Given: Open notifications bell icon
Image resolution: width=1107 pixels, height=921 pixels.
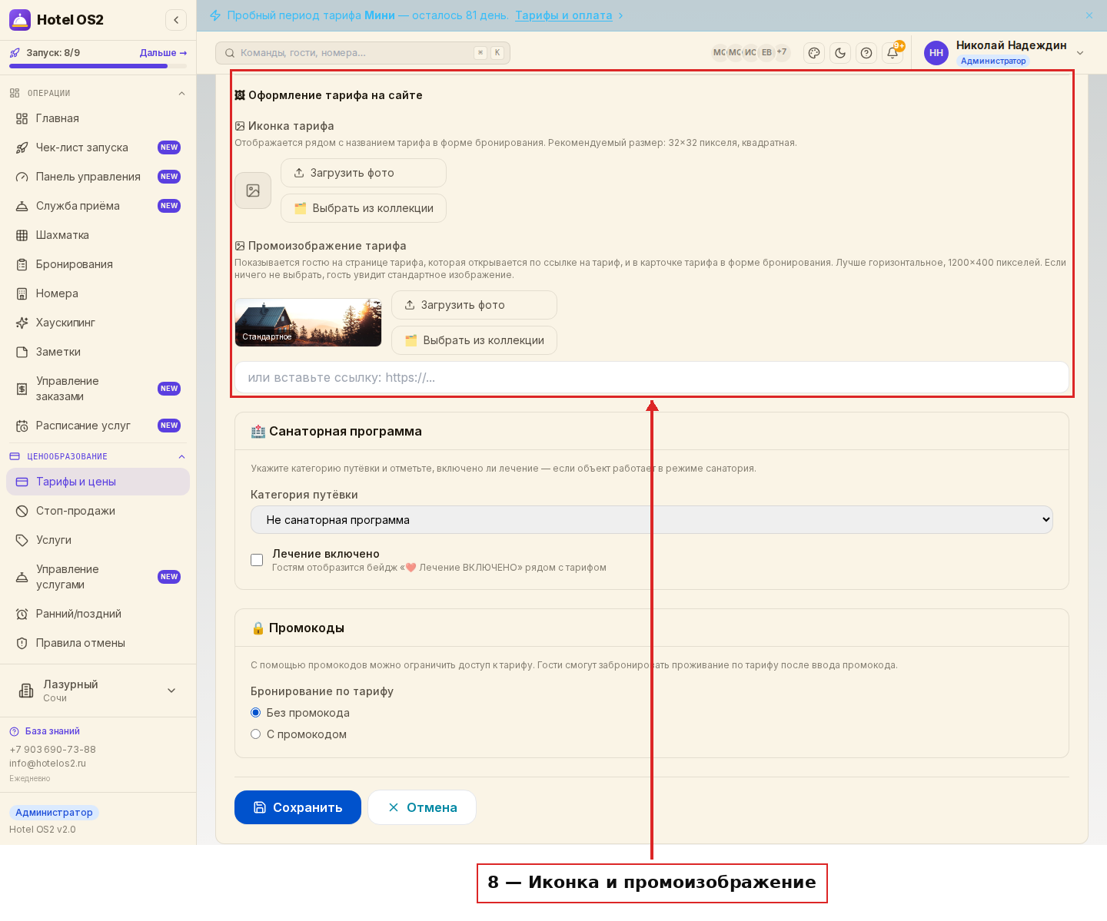Looking at the screenshot, I should pyautogui.click(x=893, y=53).
